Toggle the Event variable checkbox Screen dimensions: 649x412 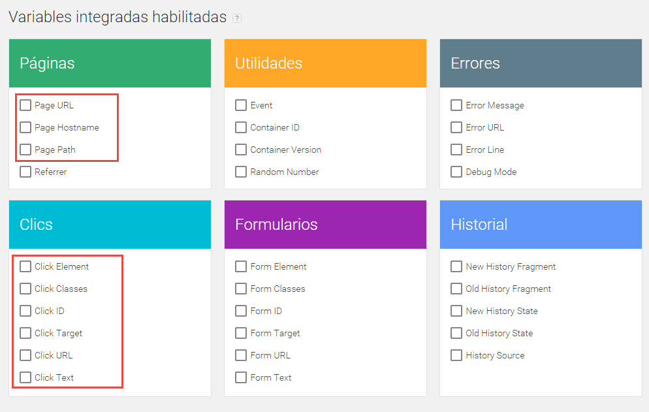pyautogui.click(x=241, y=105)
